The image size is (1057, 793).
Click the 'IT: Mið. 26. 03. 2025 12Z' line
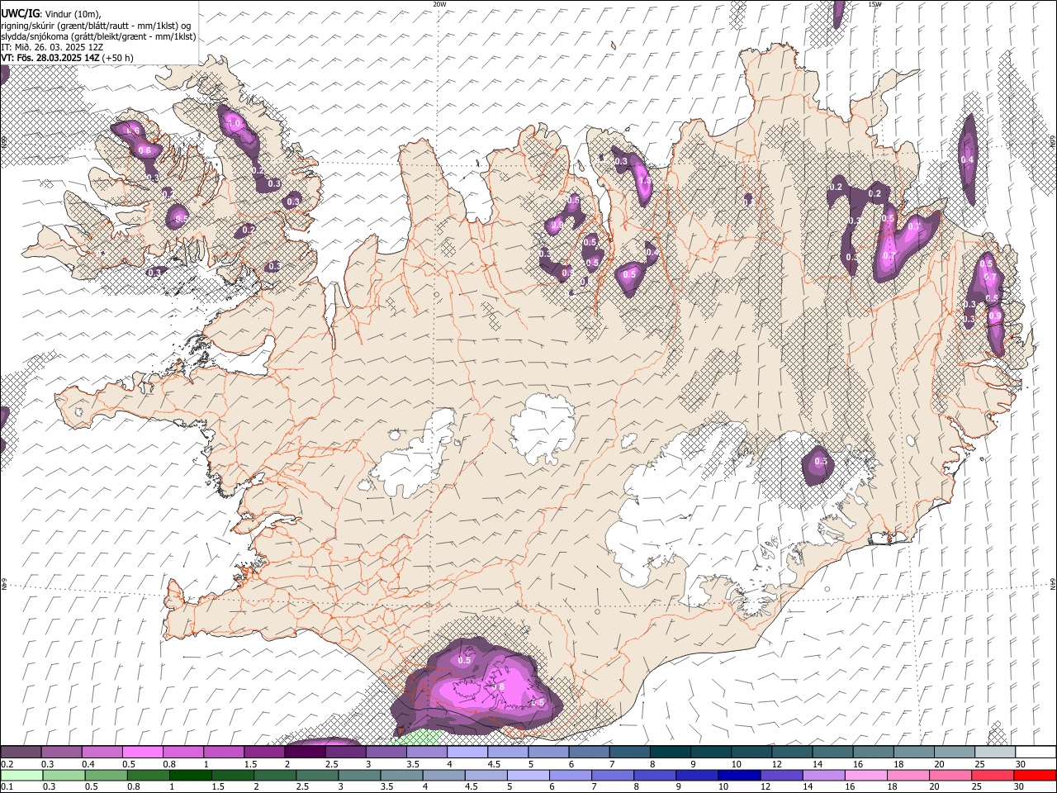pos(52,47)
